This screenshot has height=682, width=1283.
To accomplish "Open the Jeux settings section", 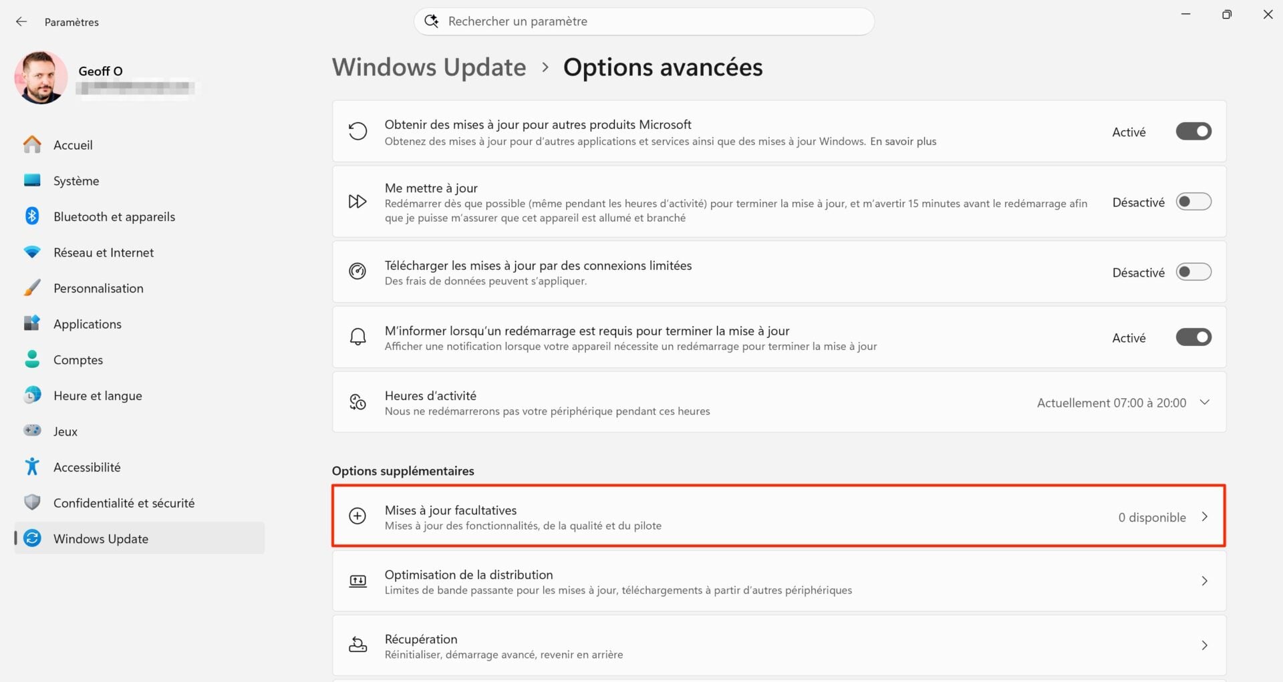I will 65,431.
